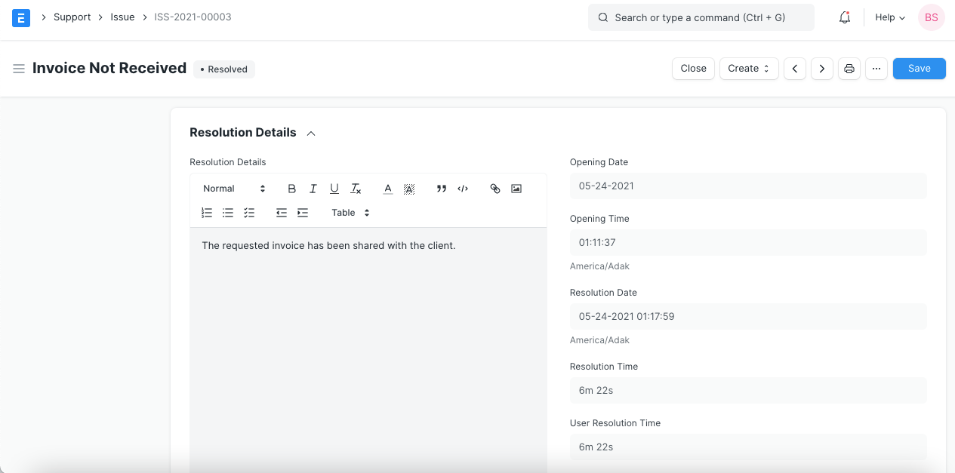Toggle bold formatting in editor

click(x=292, y=189)
